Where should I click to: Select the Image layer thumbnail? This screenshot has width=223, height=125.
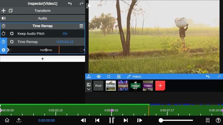(x=136, y=86)
